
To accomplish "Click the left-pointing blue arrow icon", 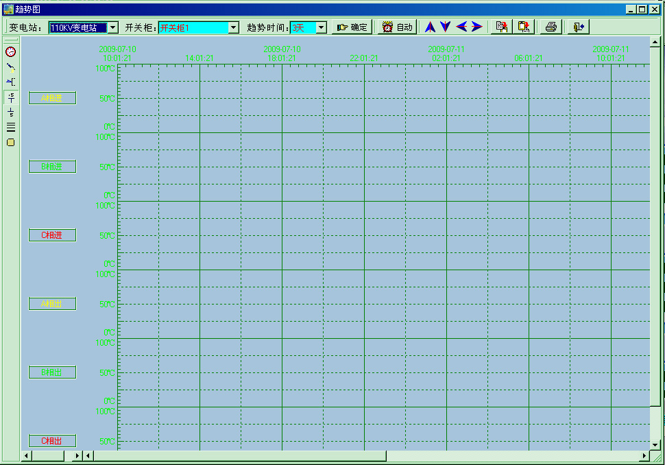I will tap(461, 27).
